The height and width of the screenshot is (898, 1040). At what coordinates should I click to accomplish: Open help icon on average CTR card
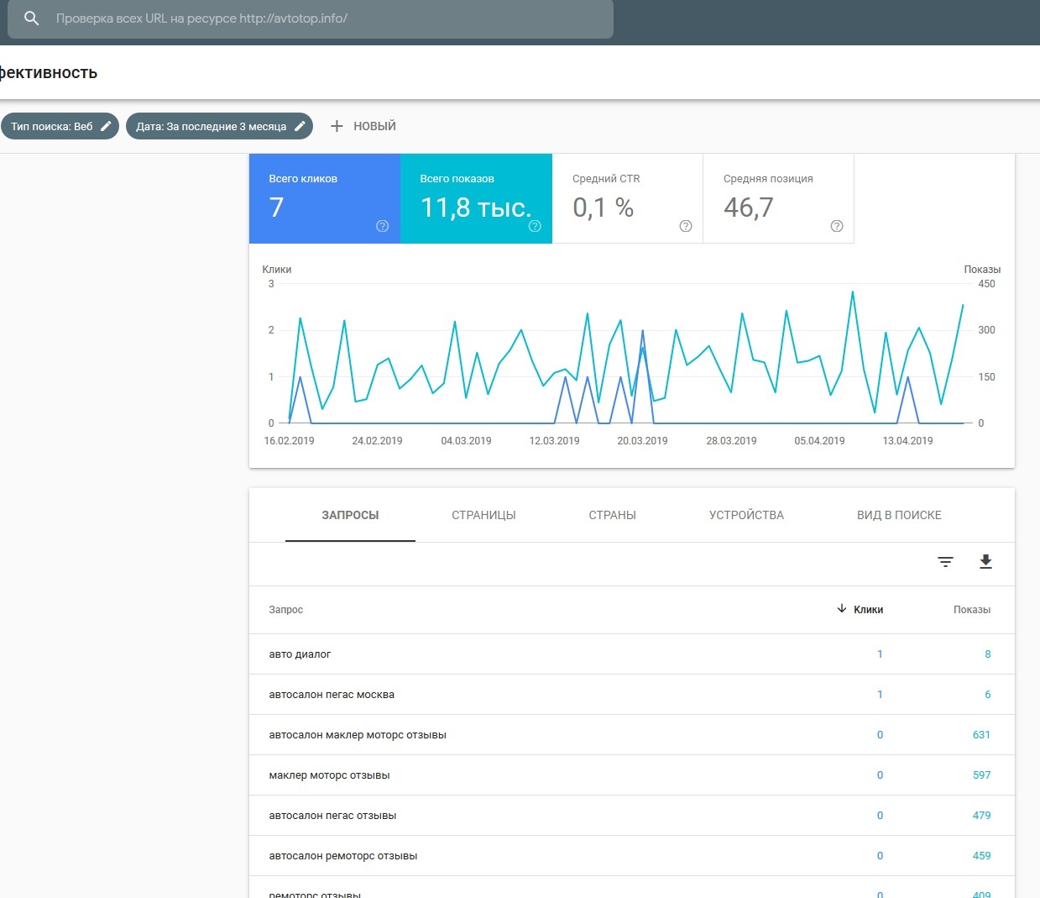tap(686, 226)
